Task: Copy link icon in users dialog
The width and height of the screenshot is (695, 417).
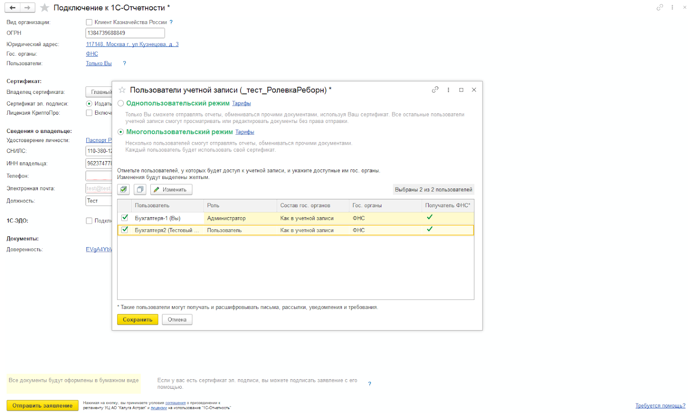Action: click(x=435, y=90)
